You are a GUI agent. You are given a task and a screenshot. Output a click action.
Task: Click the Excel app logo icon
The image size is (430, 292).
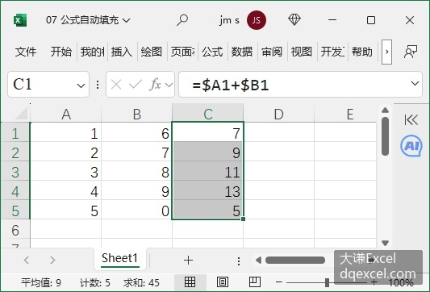20,20
